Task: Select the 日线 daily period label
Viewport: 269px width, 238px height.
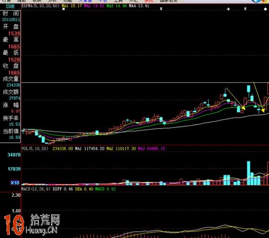Action: pyautogui.click(x=10, y=6)
